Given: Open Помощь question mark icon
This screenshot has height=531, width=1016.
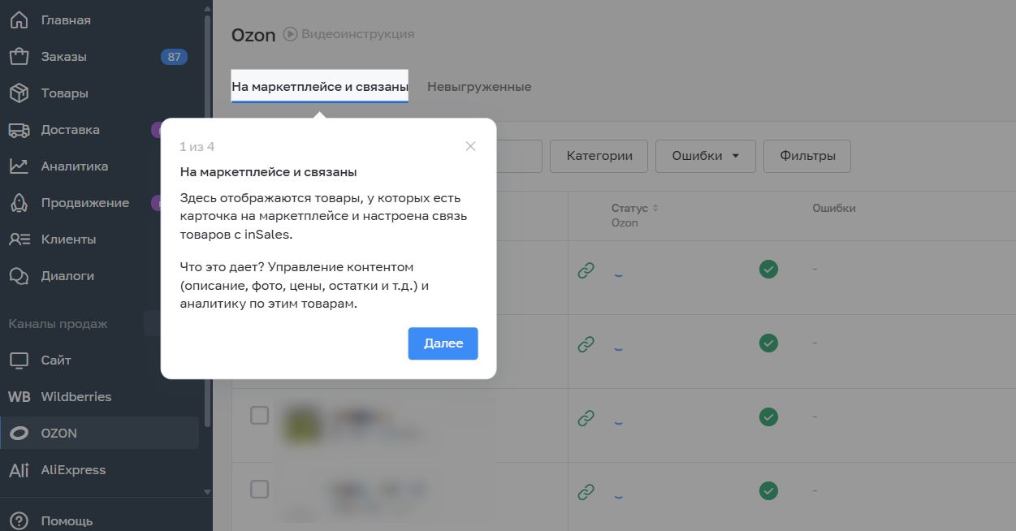Looking at the screenshot, I should click(x=19, y=520).
